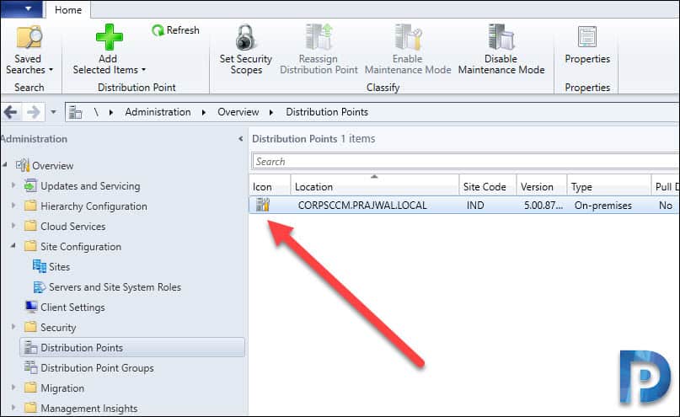Screen dimensions: 680x417
Task: Click the server icon in address bar
Action: [76, 112]
